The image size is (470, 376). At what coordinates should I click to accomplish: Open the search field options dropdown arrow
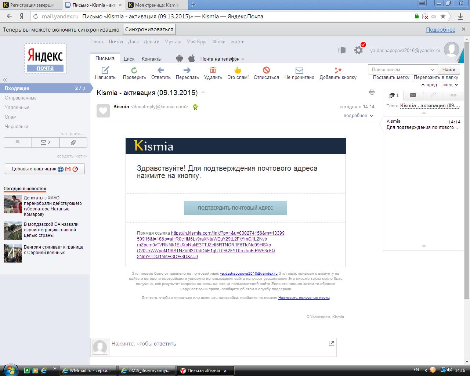coord(433,69)
